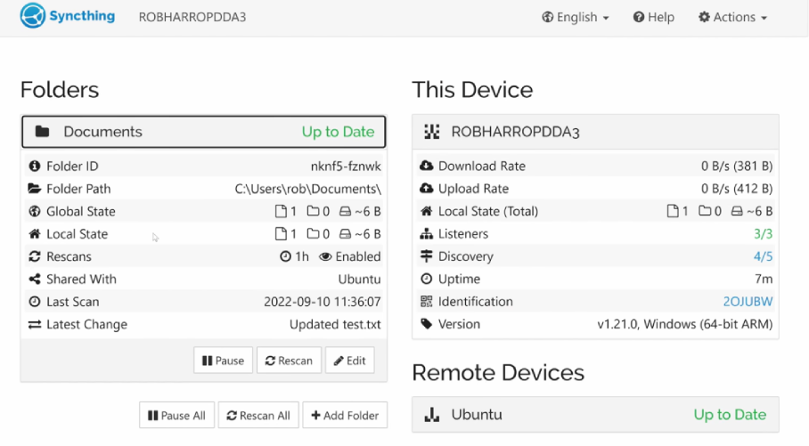Collapse the ROBHARROPDDA3 device panel

[x=595, y=132]
